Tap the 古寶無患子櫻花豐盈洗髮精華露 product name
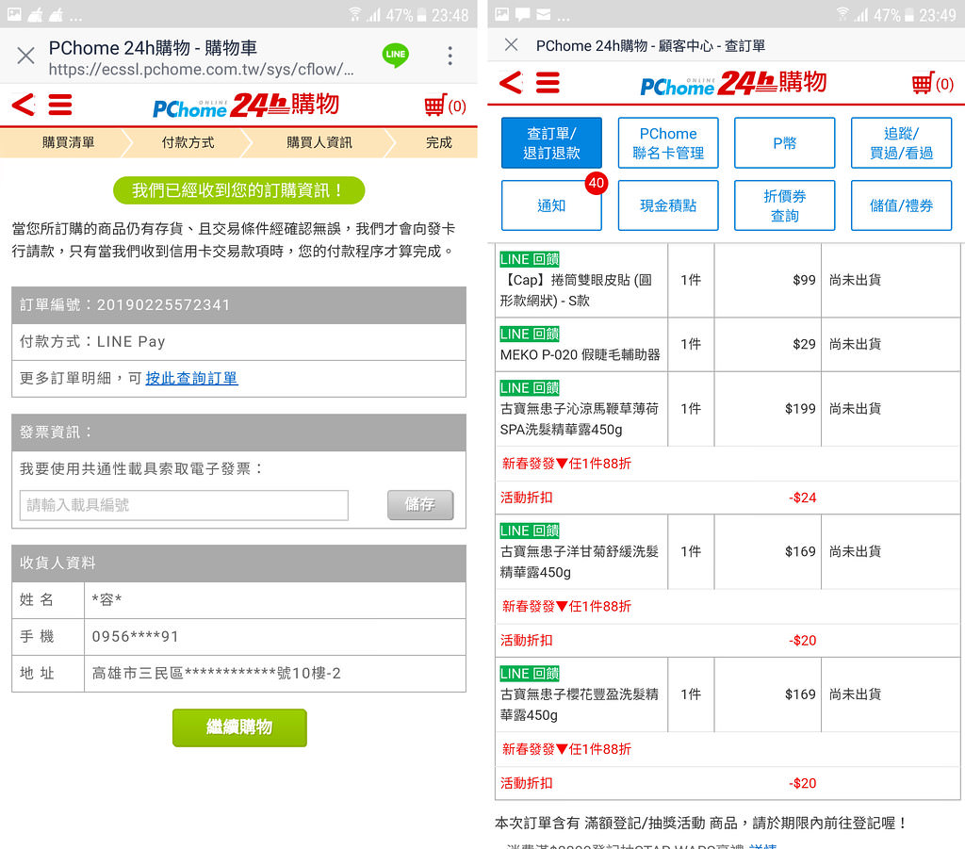 pos(580,705)
